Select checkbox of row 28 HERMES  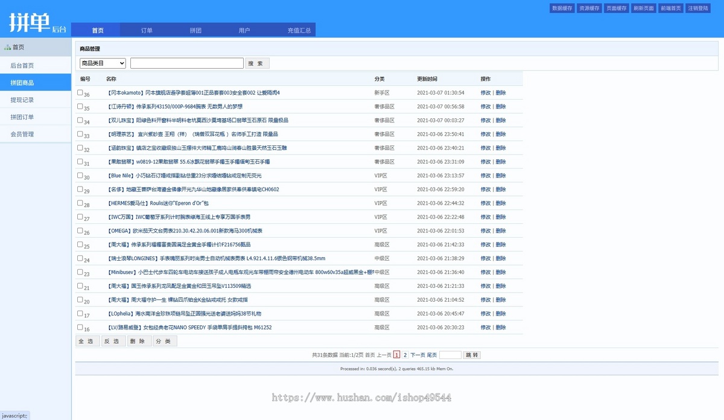(x=80, y=203)
